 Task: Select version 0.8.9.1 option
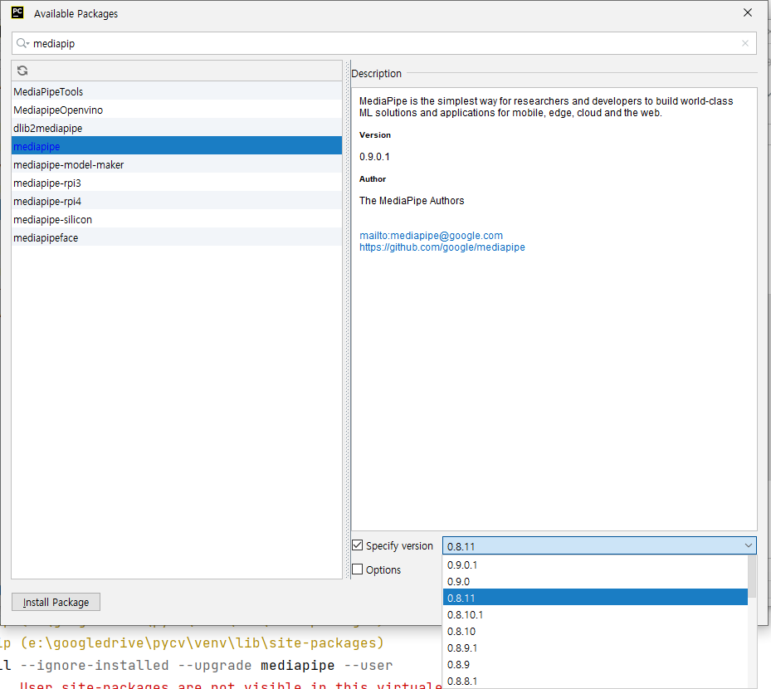(x=595, y=647)
